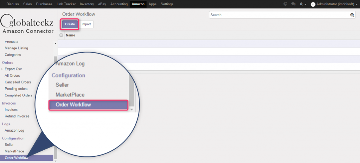Image resolution: width=360 pixels, height=163 pixels.
Task: Sort by the Name column header
Action: click(x=71, y=35)
